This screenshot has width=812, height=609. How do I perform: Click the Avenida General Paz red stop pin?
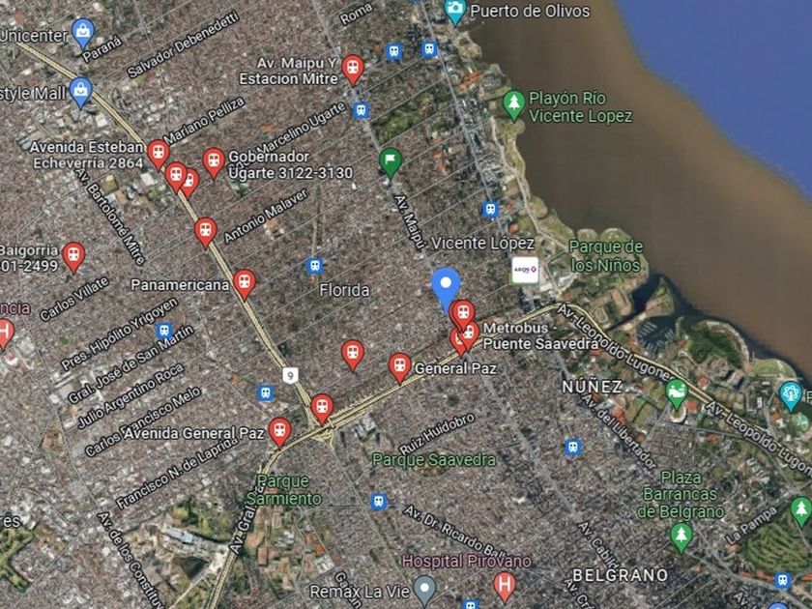[279, 432]
